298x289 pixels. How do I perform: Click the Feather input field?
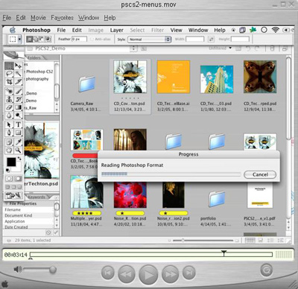[x=79, y=39]
